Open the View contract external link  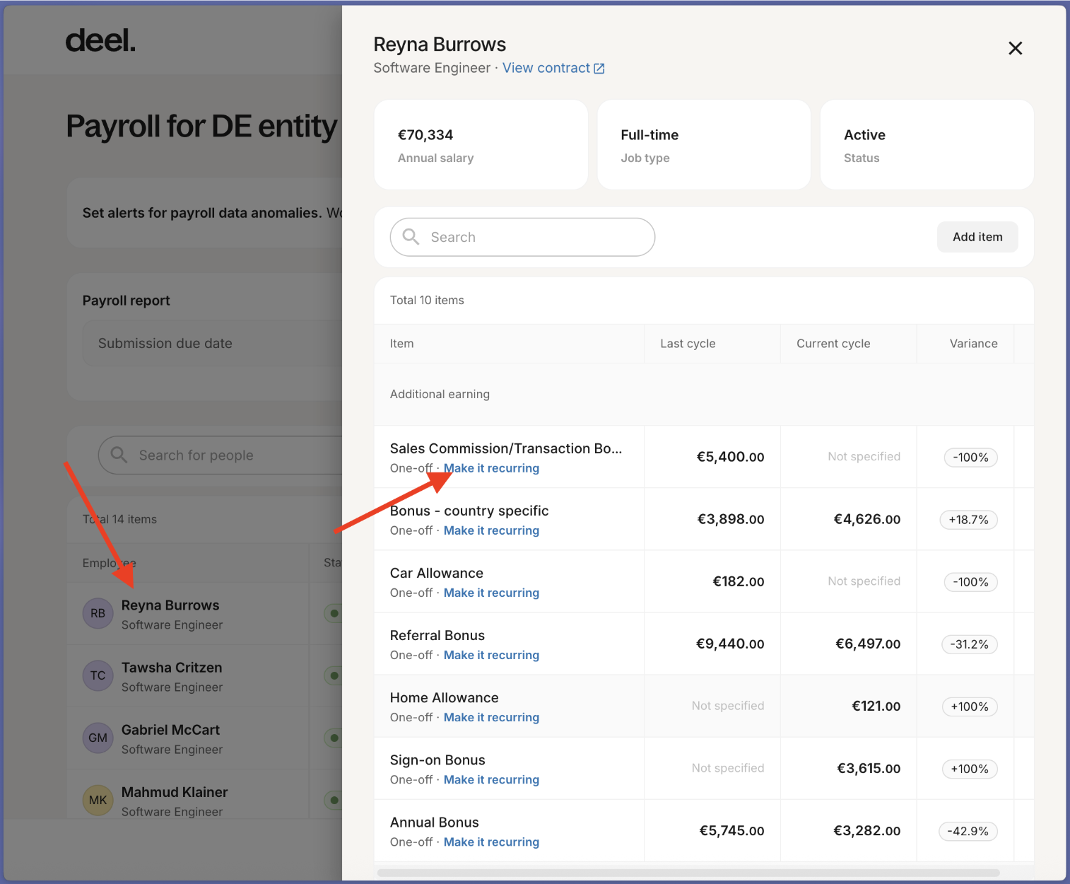pos(553,68)
